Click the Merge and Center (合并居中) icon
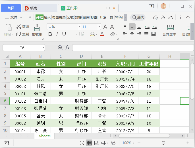Image resolution: width=195 pixels, height=148 pixels. click(170, 28)
